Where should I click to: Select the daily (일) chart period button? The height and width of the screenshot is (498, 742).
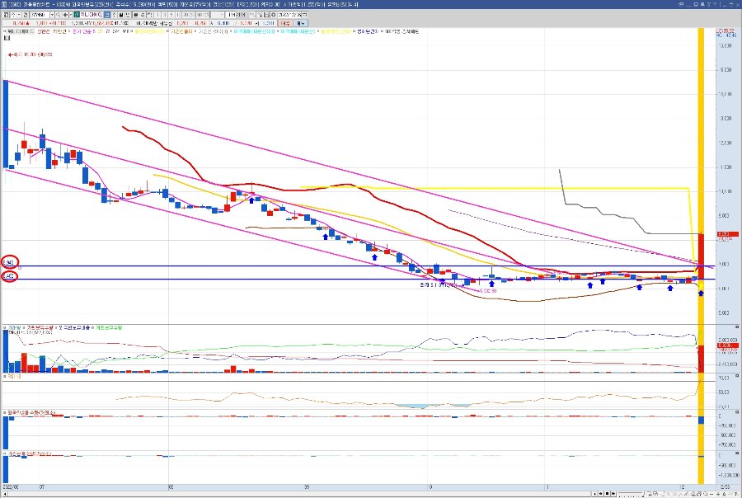pos(107,15)
